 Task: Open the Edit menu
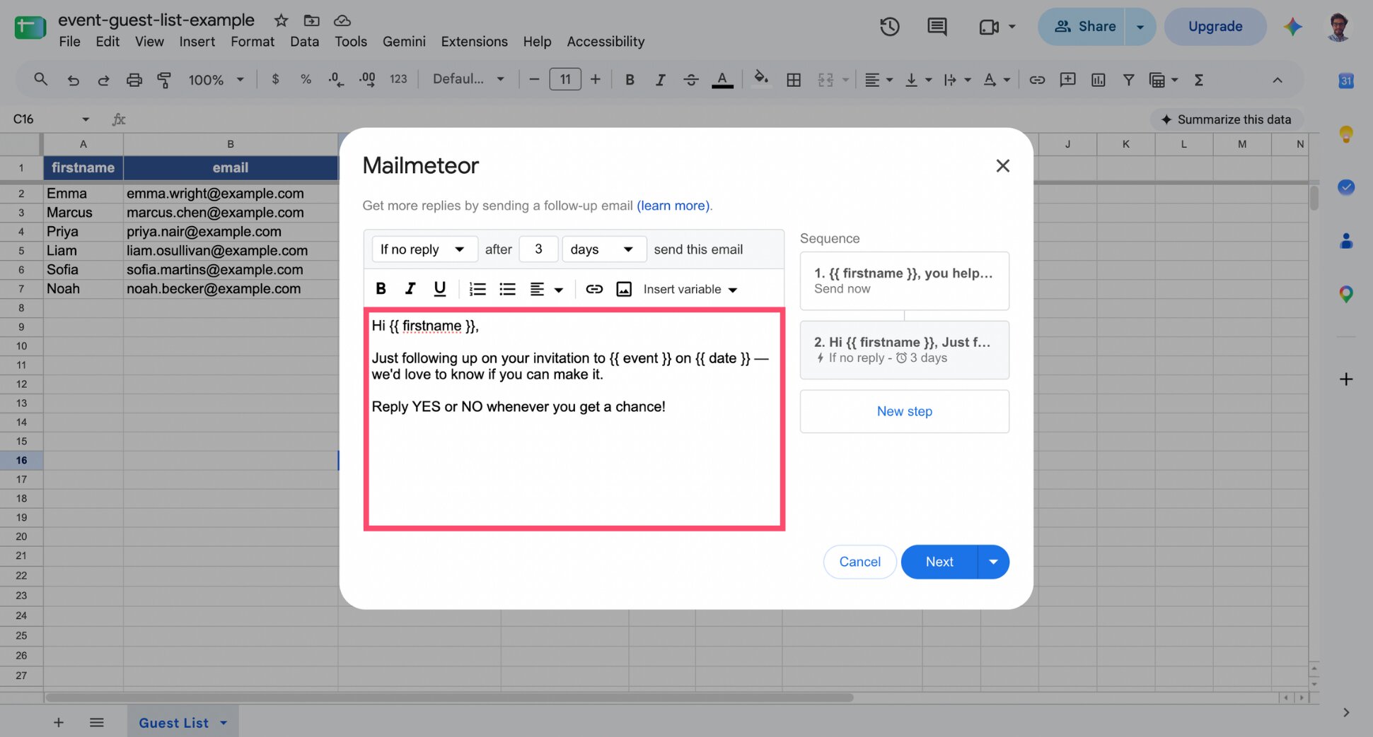108,42
